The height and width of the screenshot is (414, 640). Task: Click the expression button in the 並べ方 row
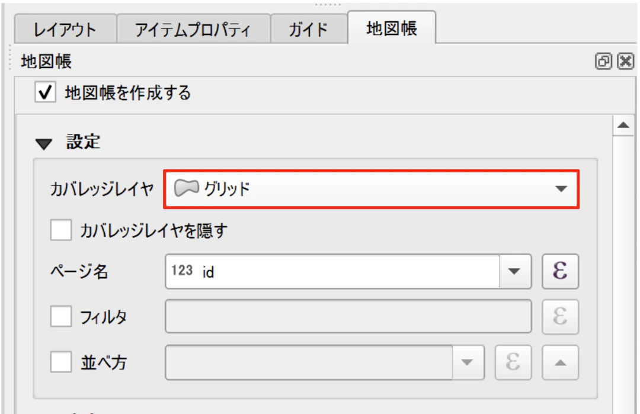[x=513, y=362]
